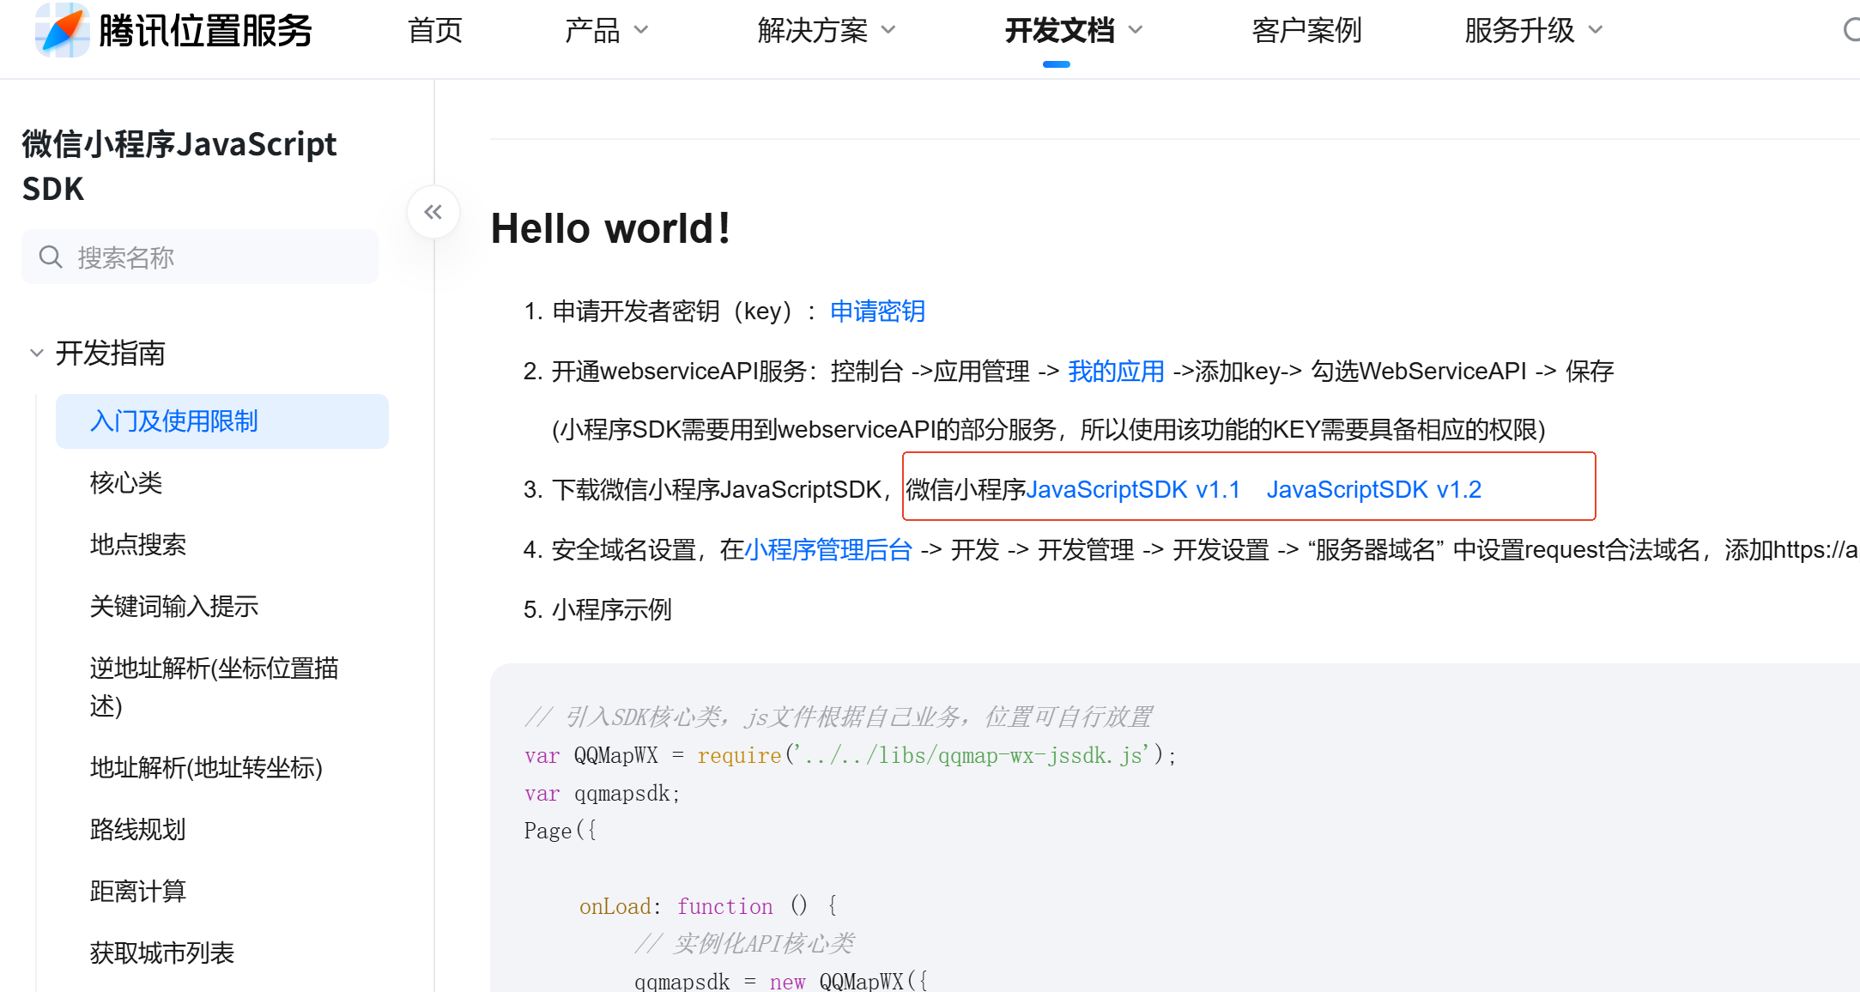1860x992 pixels.
Task: Open 路线规划 in sidebar
Action: click(138, 830)
